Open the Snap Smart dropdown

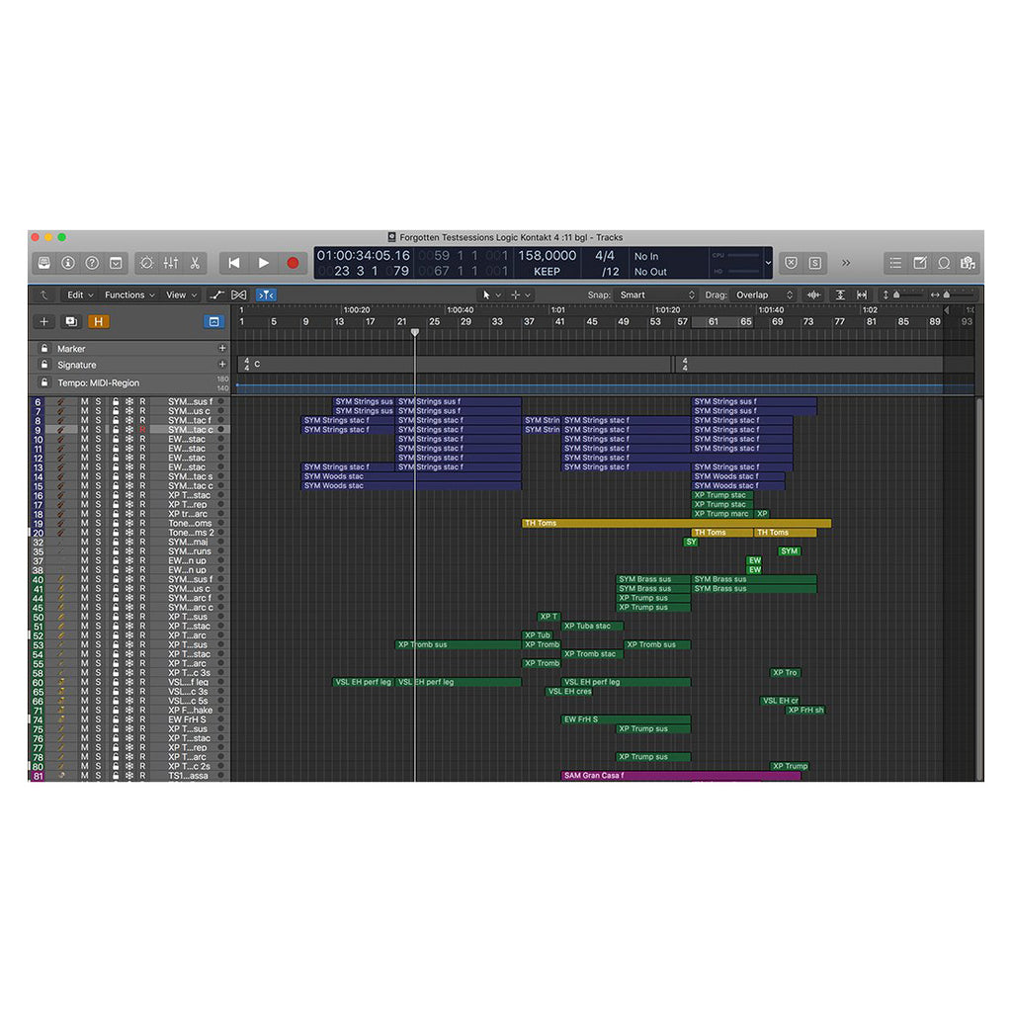click(x=656, y=295)
